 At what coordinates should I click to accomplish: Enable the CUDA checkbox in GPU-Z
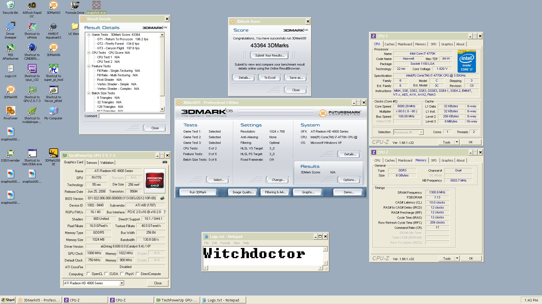[x=106, y=274]
